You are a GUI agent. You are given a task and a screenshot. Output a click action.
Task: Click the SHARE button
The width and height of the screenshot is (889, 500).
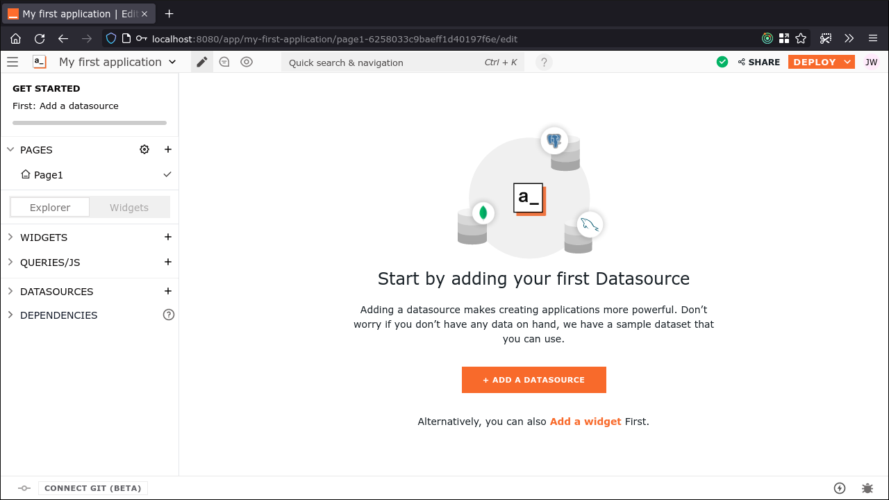click(758, 62)
